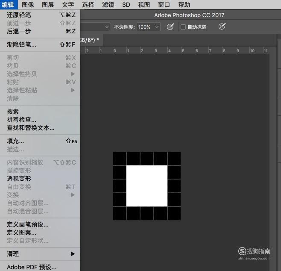Choose Adobe PDF 预设... menu entry

tap(40, 267)
